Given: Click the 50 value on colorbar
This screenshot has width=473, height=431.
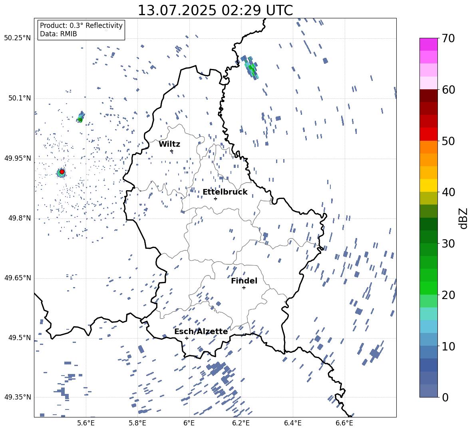Looking at the screenshot, I should click(448, 141).
